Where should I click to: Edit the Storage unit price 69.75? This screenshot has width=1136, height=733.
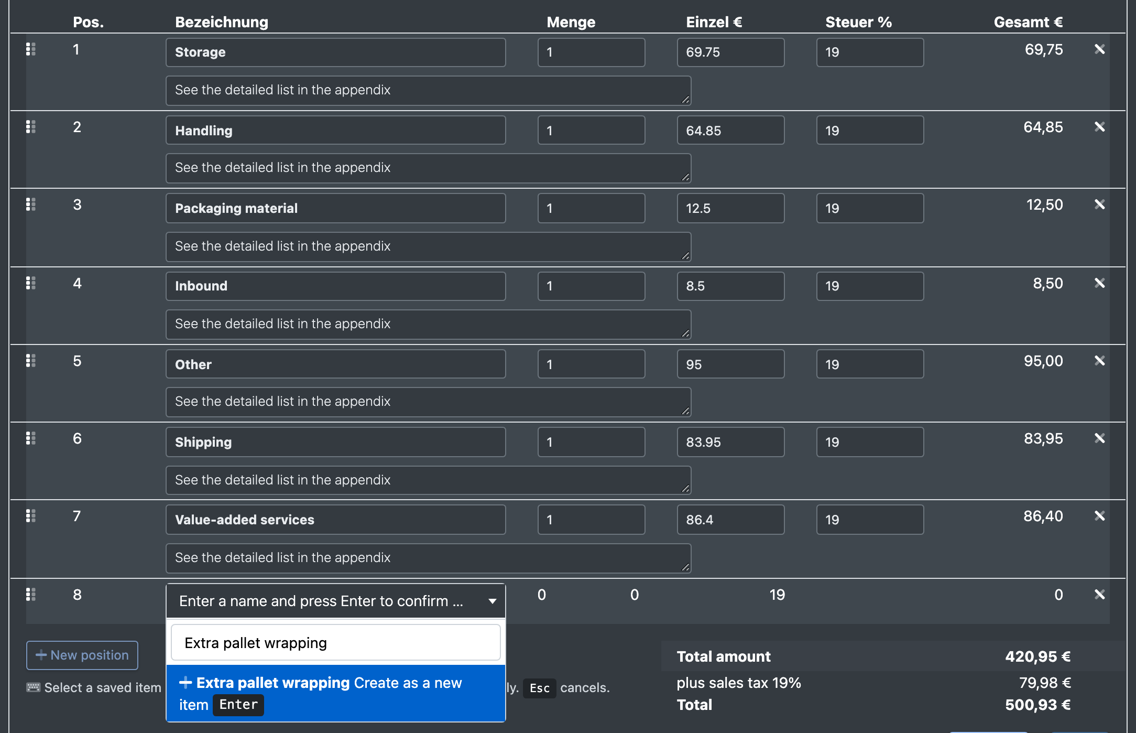(x=730, y=52)
